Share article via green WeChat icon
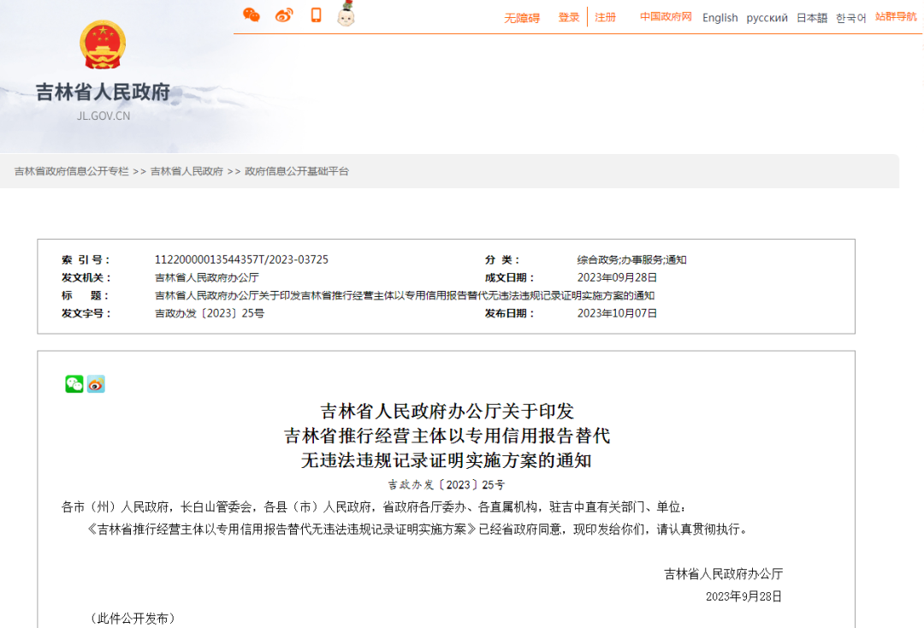The image size is (924, 628). pos(74,384)
